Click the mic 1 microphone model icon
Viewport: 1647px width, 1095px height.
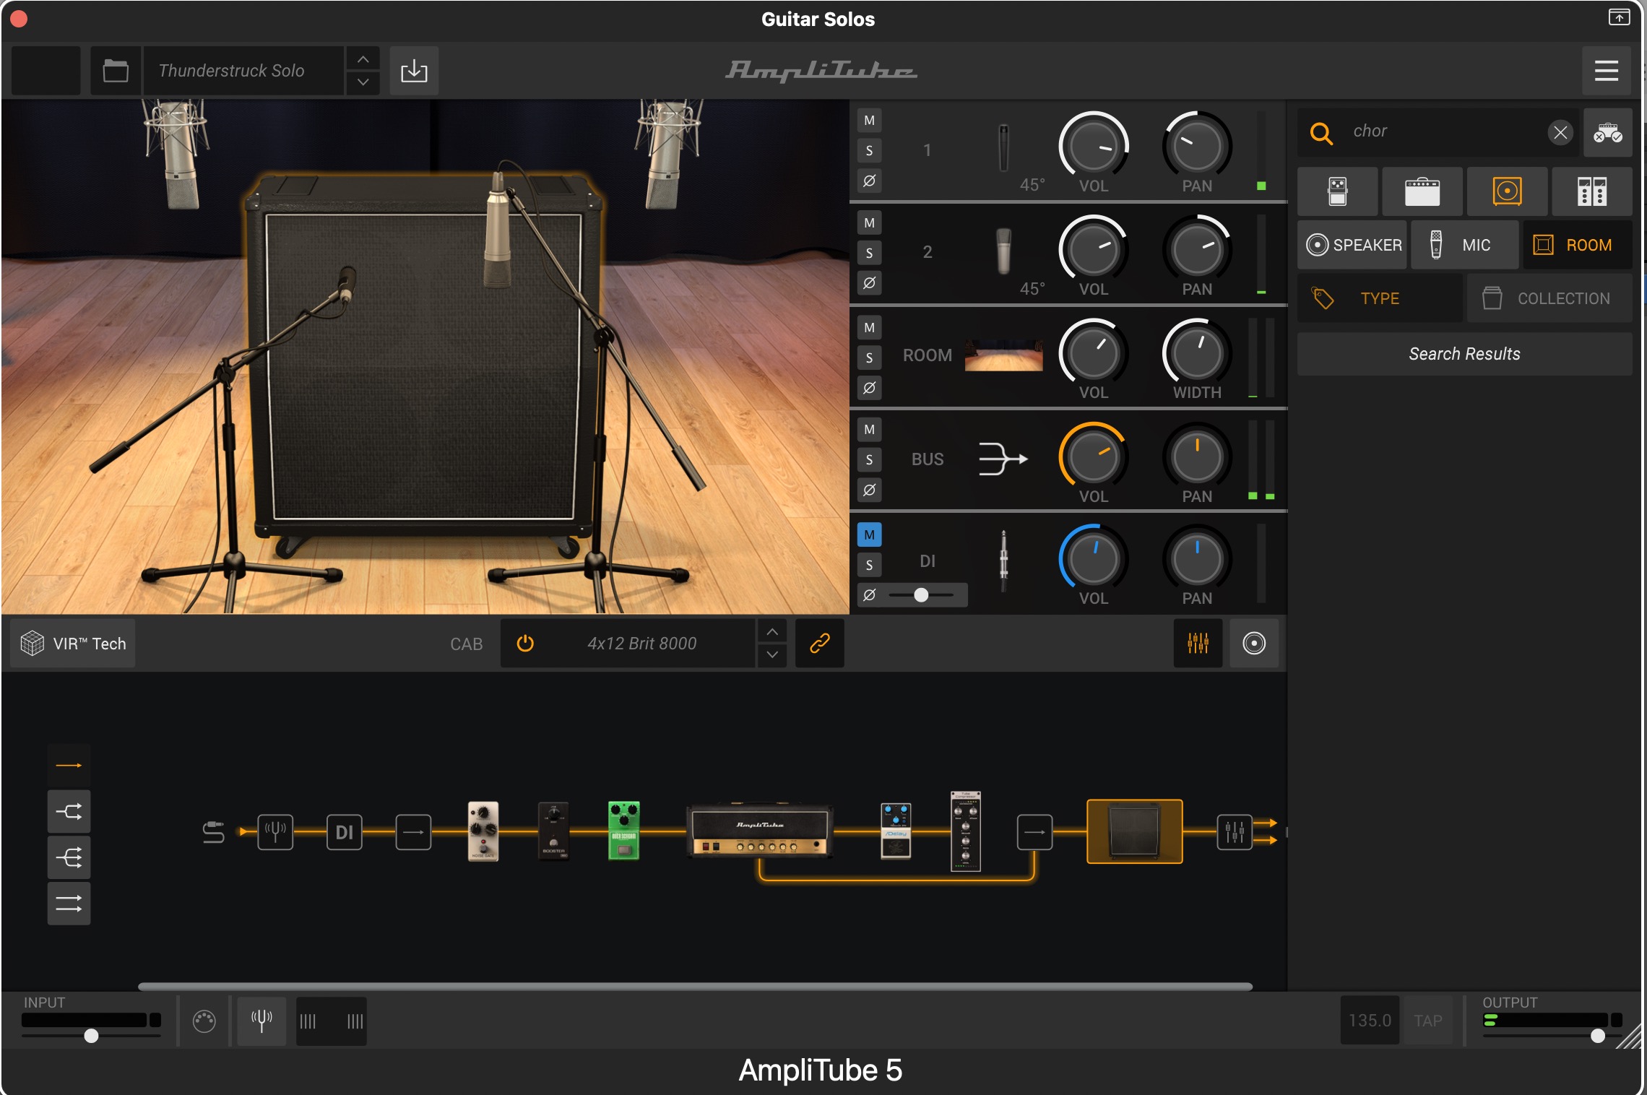[1003, 148]
